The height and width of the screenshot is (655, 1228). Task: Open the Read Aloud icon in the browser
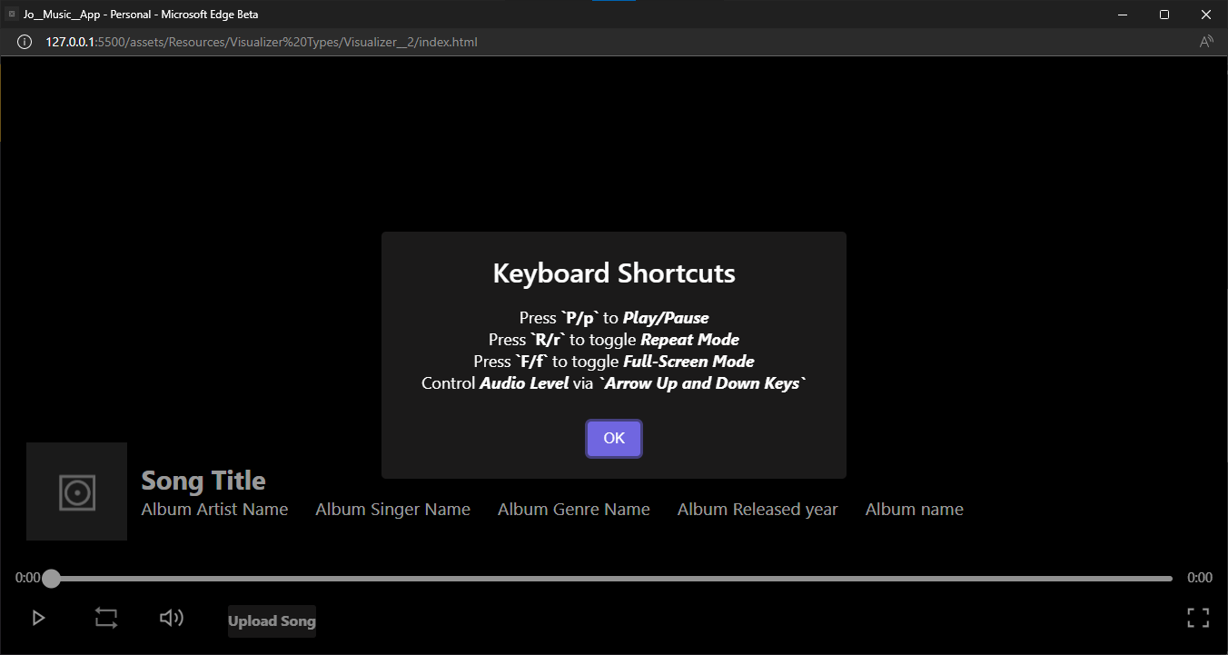[1205, 41]
